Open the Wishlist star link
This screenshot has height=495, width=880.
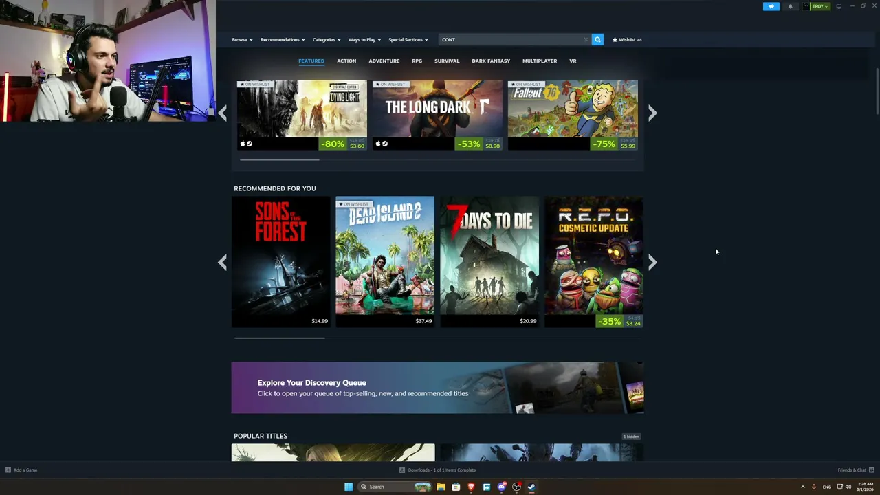(x=627, y=40)
